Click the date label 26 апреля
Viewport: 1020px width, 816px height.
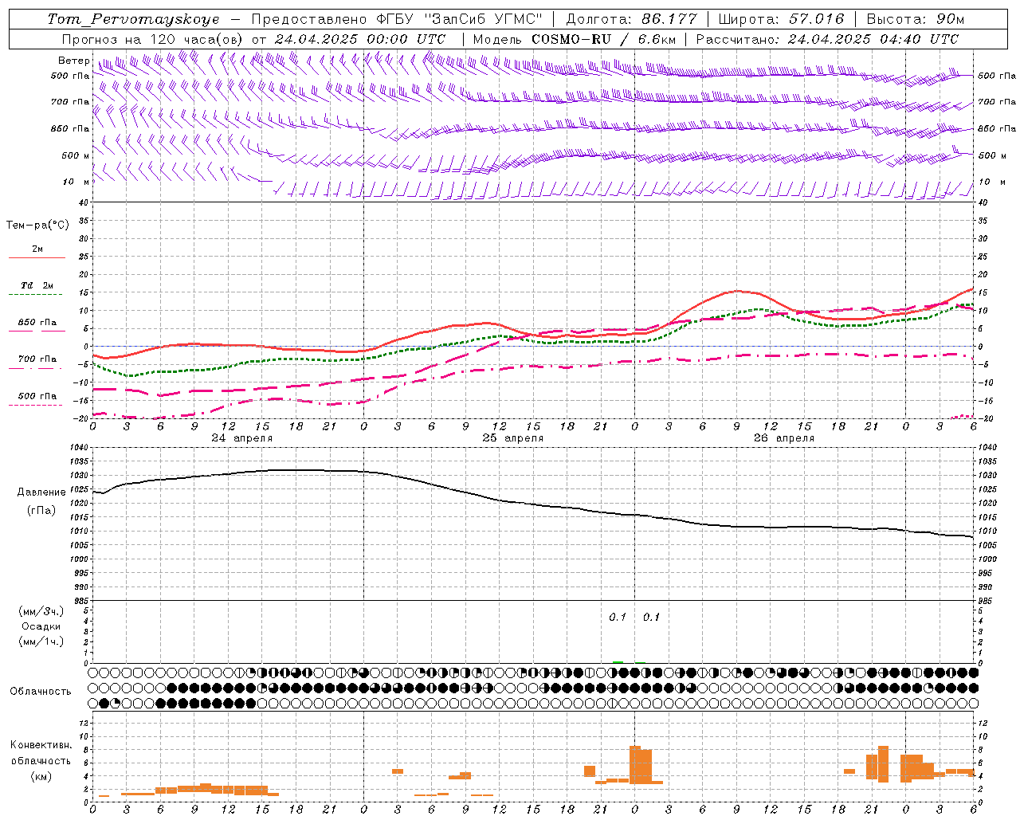[784, 438]
